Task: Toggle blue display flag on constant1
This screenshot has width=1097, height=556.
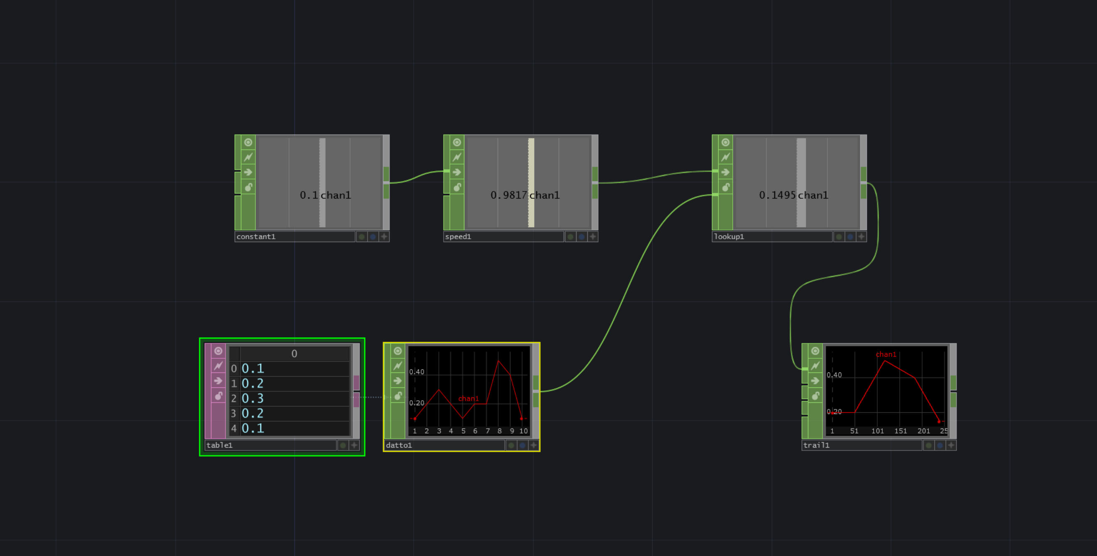Action: pos(373,237)
